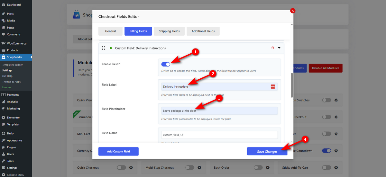Open the Checkout module settings gear
This screenshot has height=177, width=386.
tap(336, 117)
